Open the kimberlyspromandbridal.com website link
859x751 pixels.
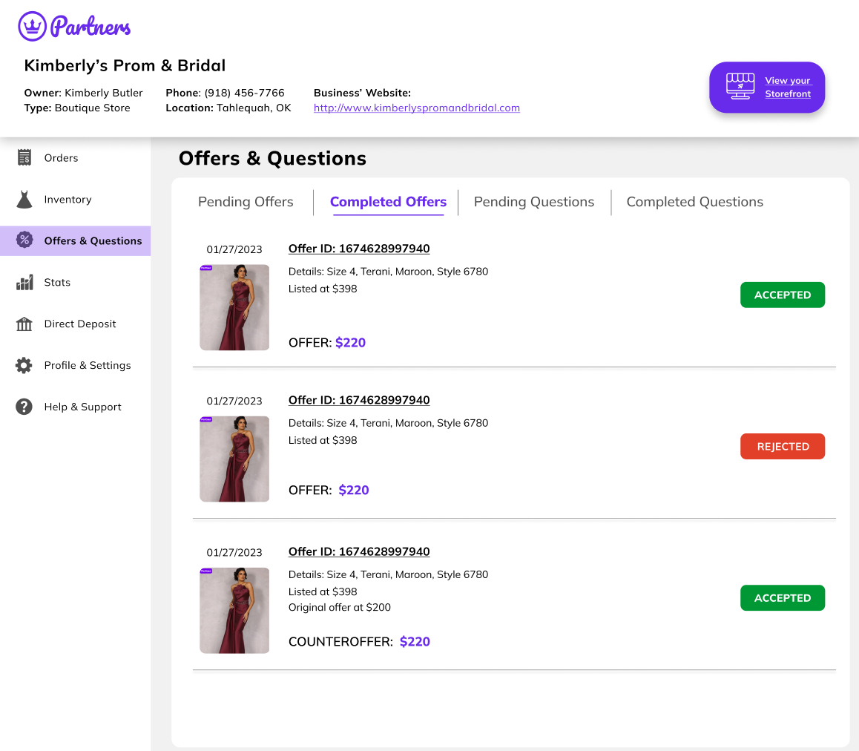417,108
